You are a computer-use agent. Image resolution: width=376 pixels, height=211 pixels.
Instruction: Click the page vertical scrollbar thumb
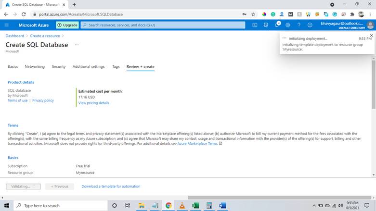(x=374, y=84)
